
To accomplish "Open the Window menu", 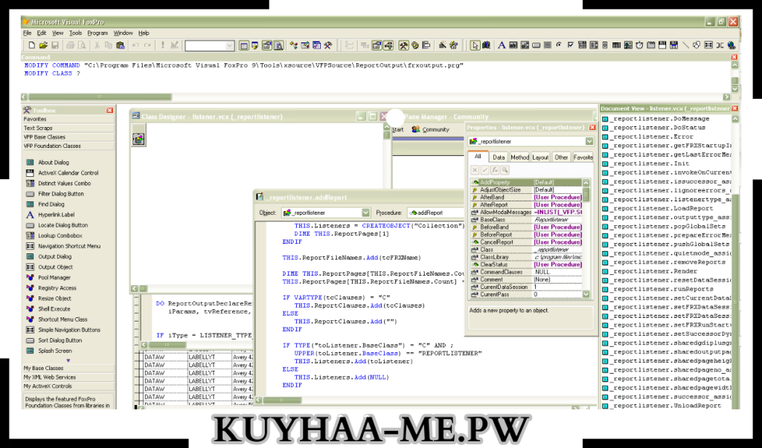I will point(123,33).
